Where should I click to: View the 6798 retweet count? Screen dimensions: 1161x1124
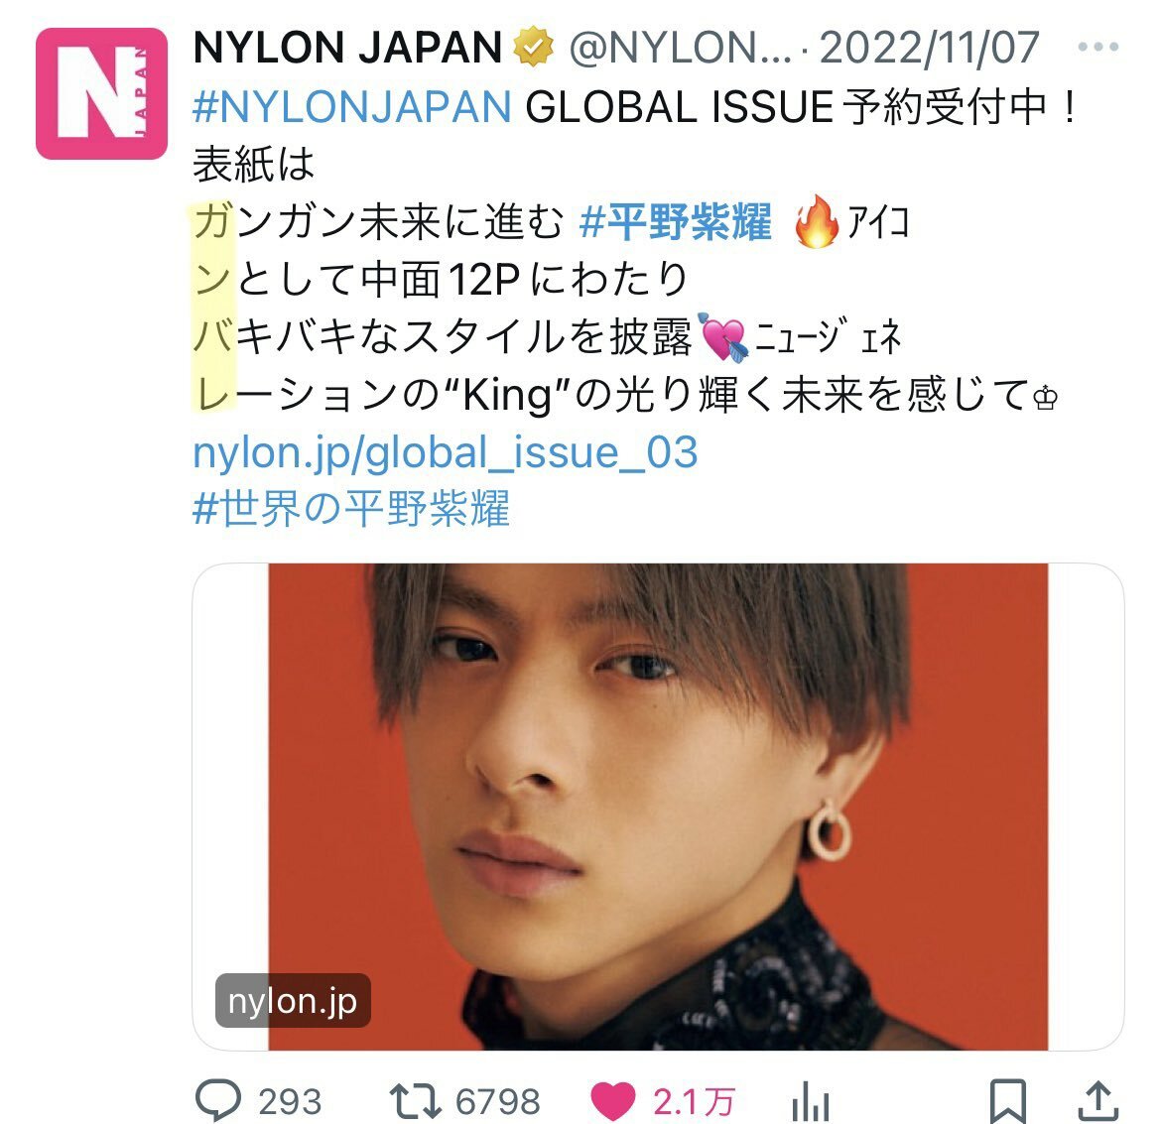pyautogui.click(x=497, y=1102)
